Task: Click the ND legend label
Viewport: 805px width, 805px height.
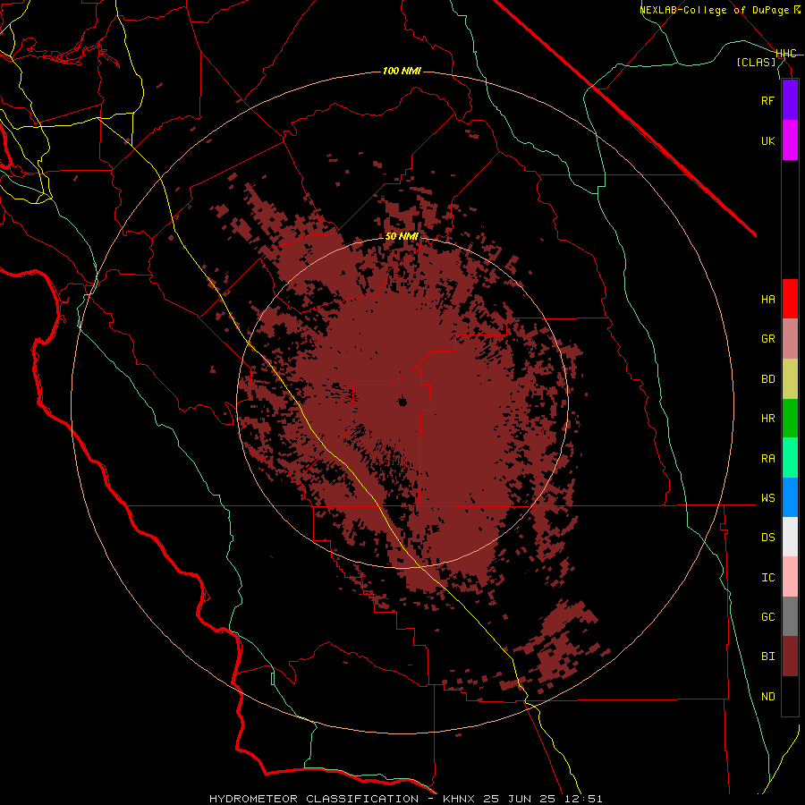Action: click(x=767, y=697)
